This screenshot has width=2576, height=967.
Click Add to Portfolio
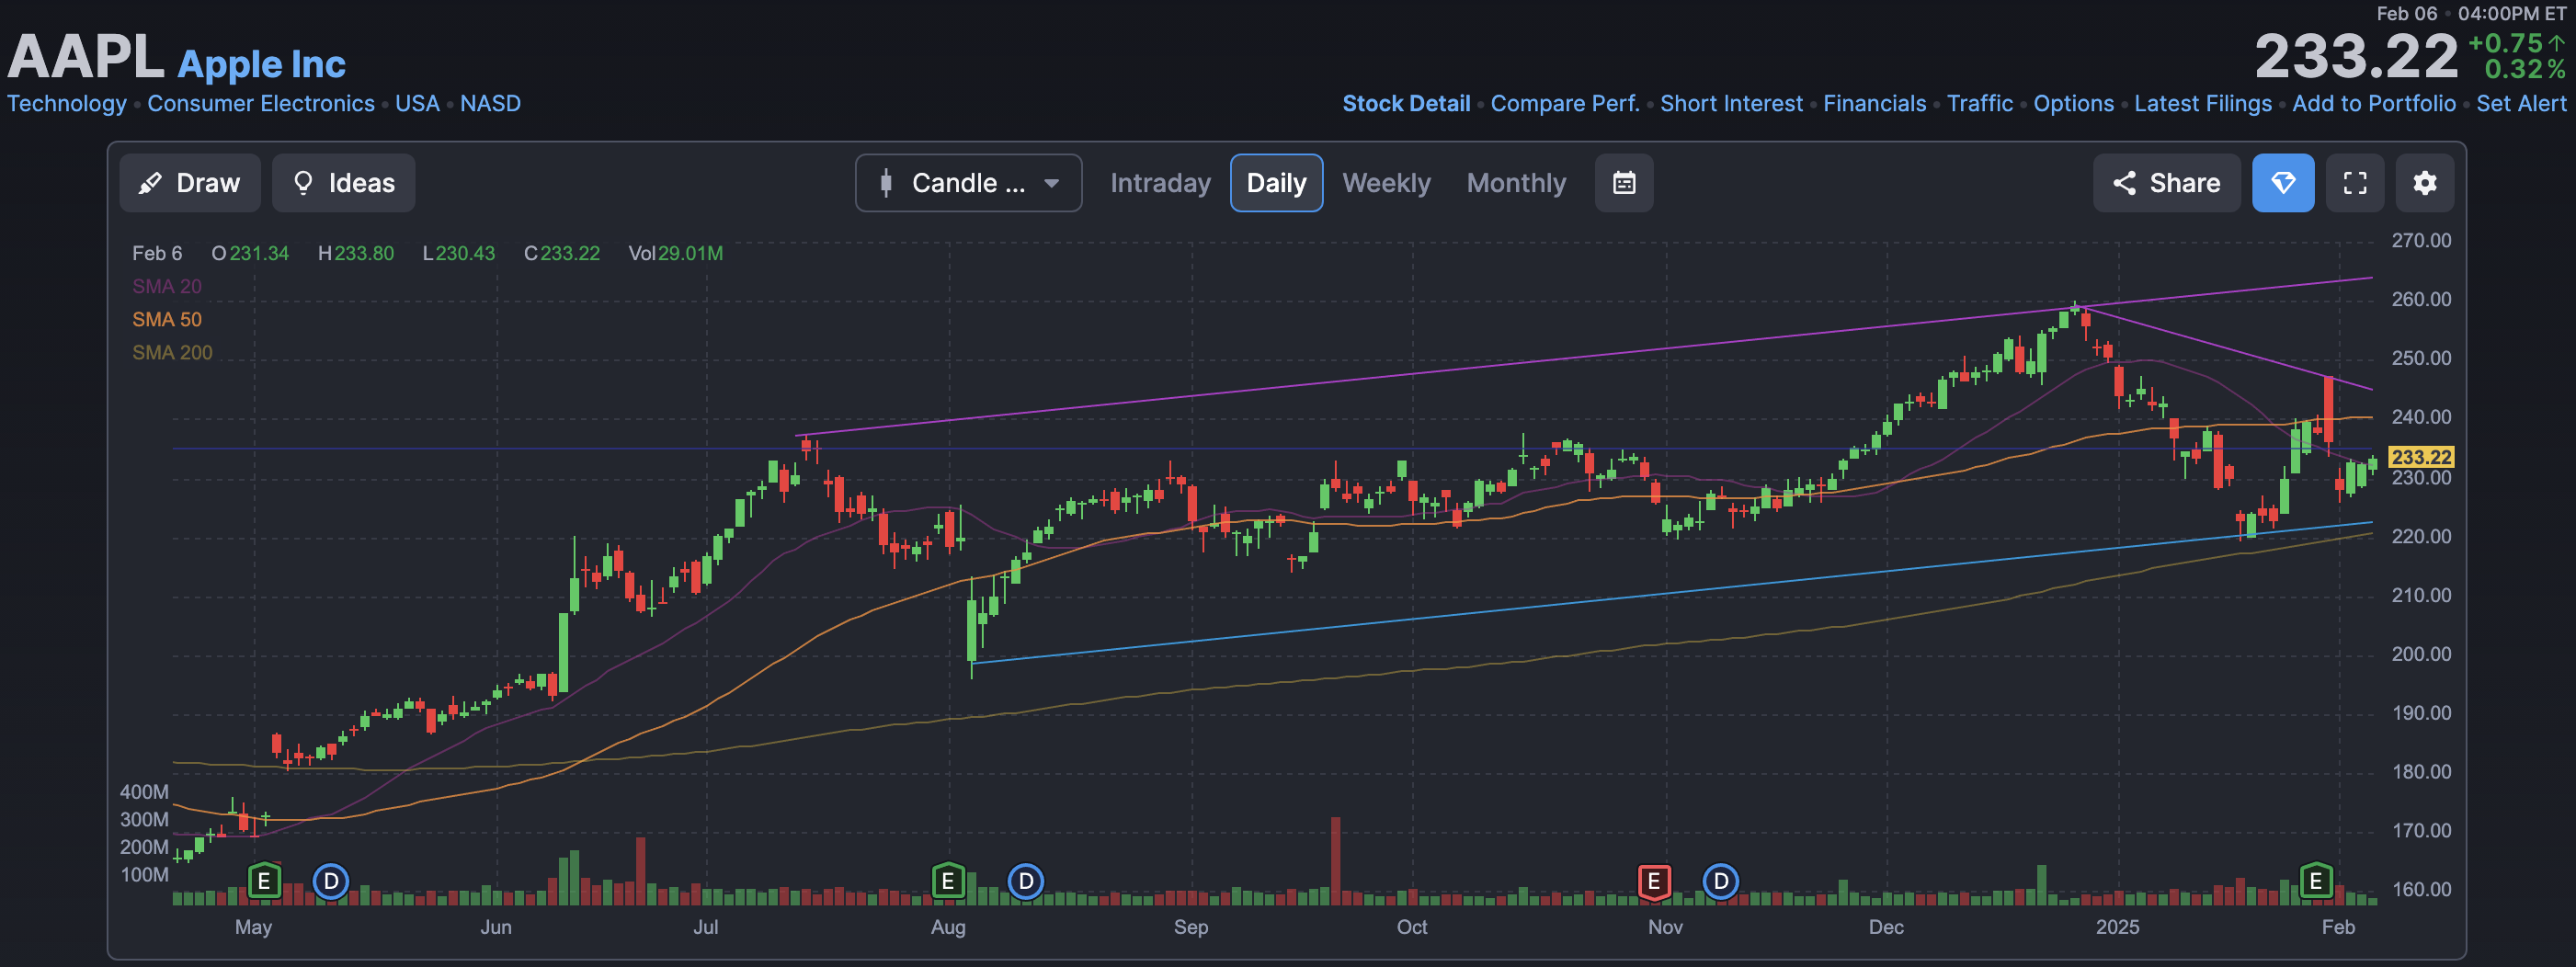click(x=2374, y=103)
